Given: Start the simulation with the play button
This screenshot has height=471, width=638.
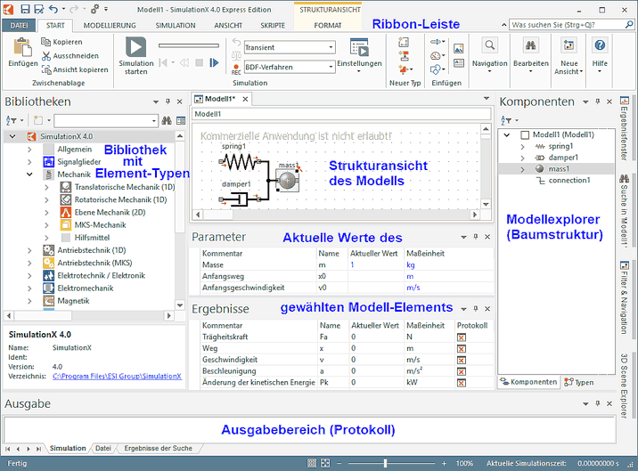Looking at the screenshot, I should [135, 46].
